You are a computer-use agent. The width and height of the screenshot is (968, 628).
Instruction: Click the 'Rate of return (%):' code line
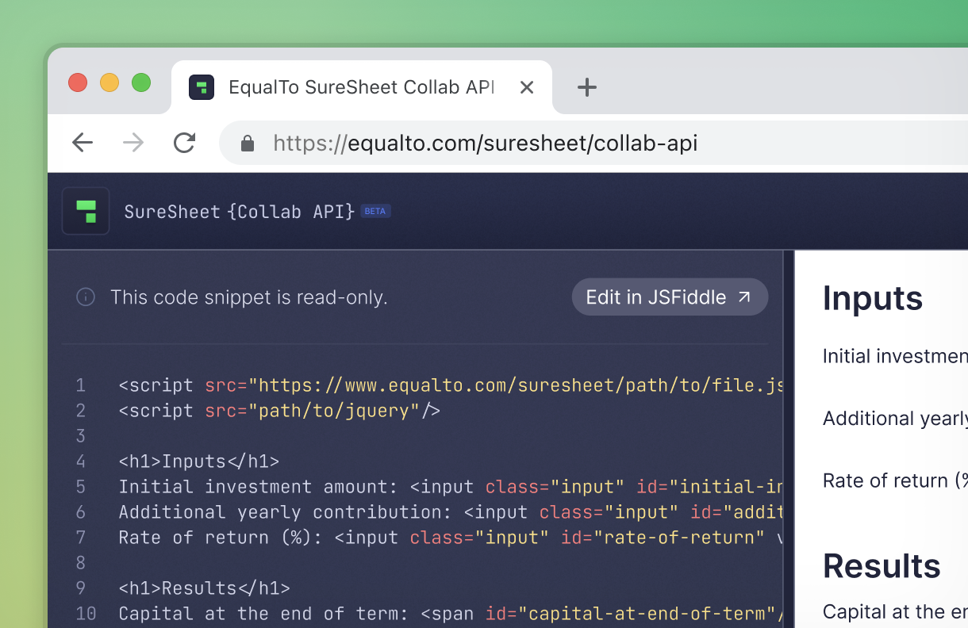(451, 538)
